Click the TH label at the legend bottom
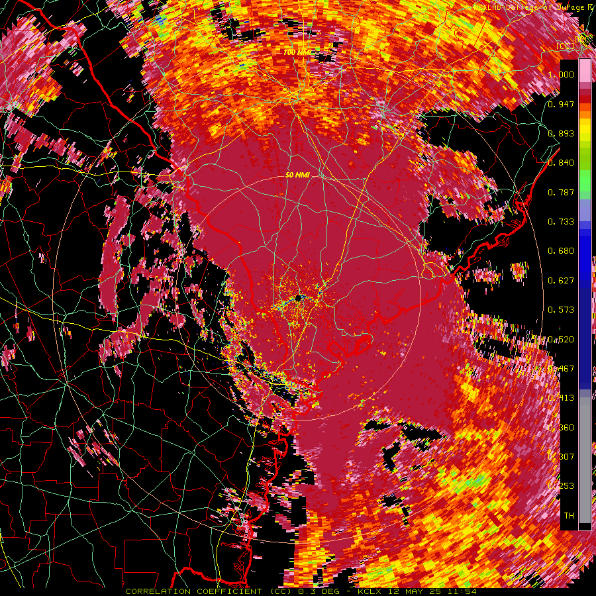The width and height of the screenshot is (596, 596). [x=569, y=516]
